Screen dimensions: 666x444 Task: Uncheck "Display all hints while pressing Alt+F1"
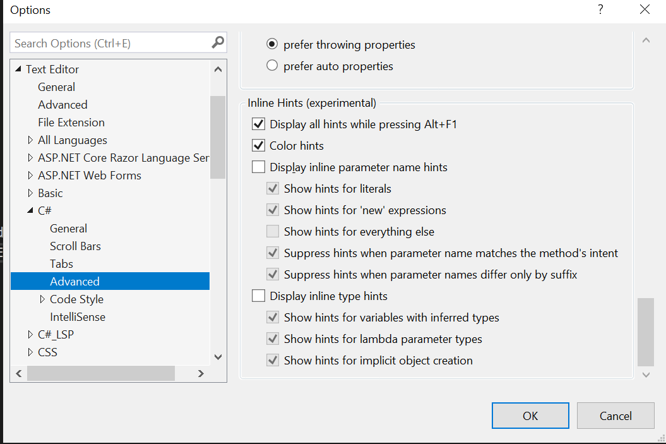pyautogui.click(x=258, y=124)
